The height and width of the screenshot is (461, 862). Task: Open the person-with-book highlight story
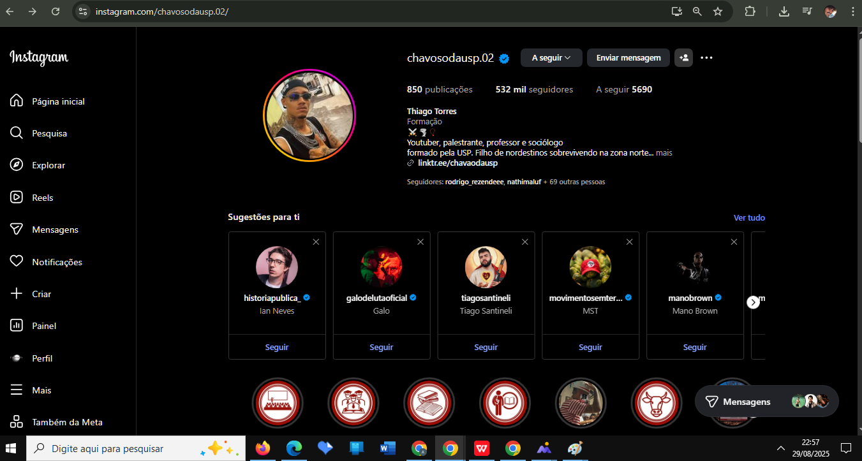coord(505,403)
